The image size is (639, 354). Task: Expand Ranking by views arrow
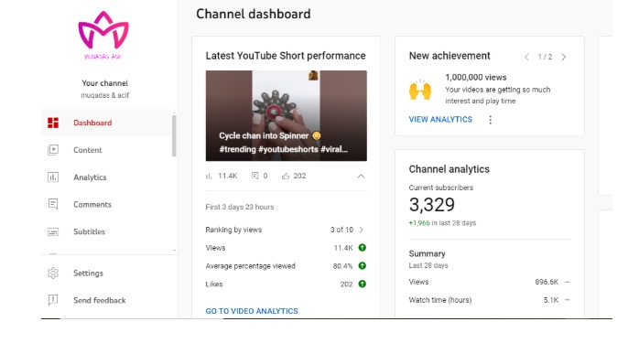coord(361,230)
